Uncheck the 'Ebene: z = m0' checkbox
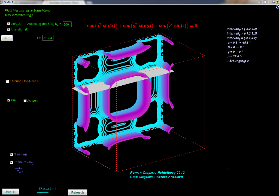Screen dimensions: 279x196 [x=11, y=162]
